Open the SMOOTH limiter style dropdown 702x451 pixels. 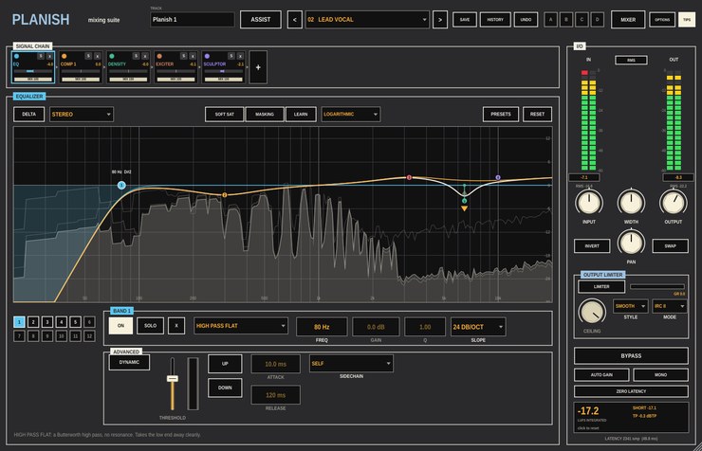pos(630,306)
